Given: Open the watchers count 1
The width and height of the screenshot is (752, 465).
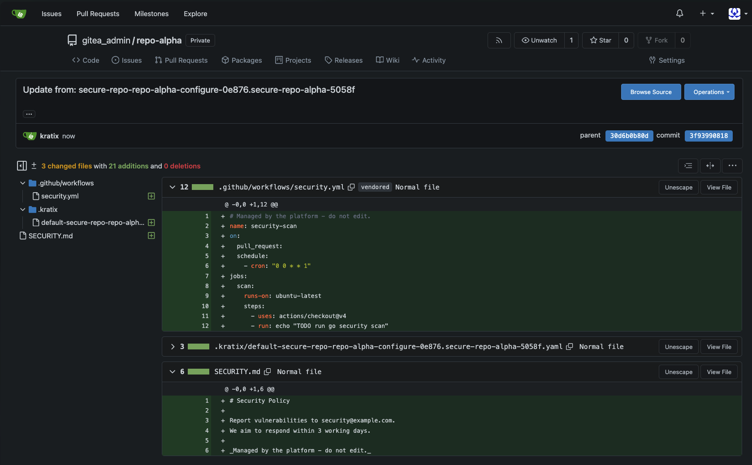Looking at the screenshot, I should pos(571,40).
